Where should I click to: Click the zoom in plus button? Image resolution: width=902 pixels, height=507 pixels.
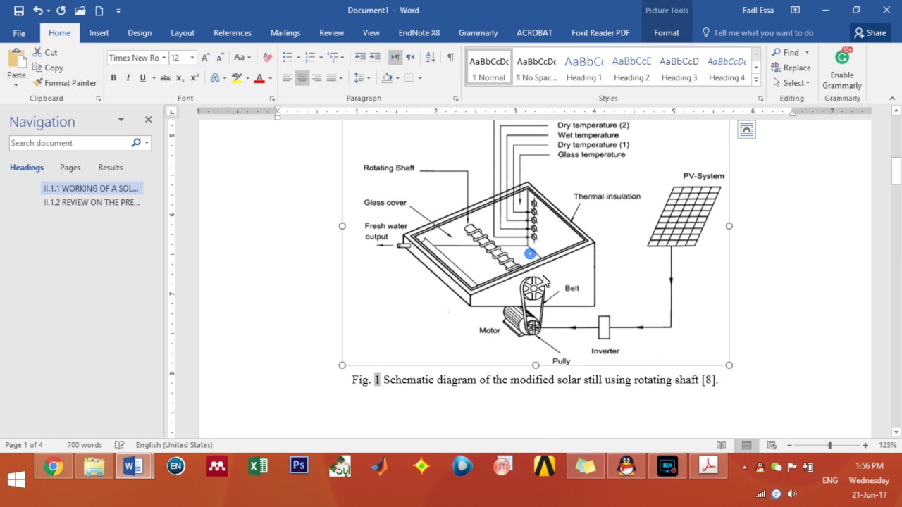coord(865,445)
